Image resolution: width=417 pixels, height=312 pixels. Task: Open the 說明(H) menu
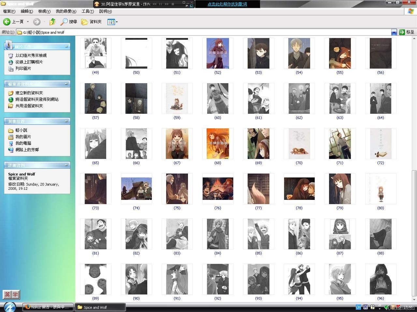point(105,11)
